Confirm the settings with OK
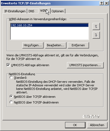Viewport: 110px width, 131px height. pos(75,125)
